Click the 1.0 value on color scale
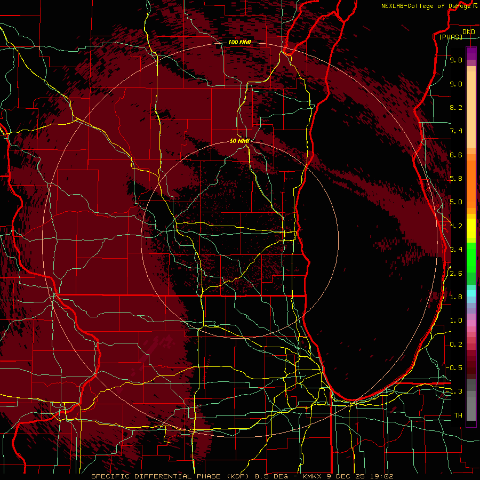480x480 pixels. click(x=456, y=321)
